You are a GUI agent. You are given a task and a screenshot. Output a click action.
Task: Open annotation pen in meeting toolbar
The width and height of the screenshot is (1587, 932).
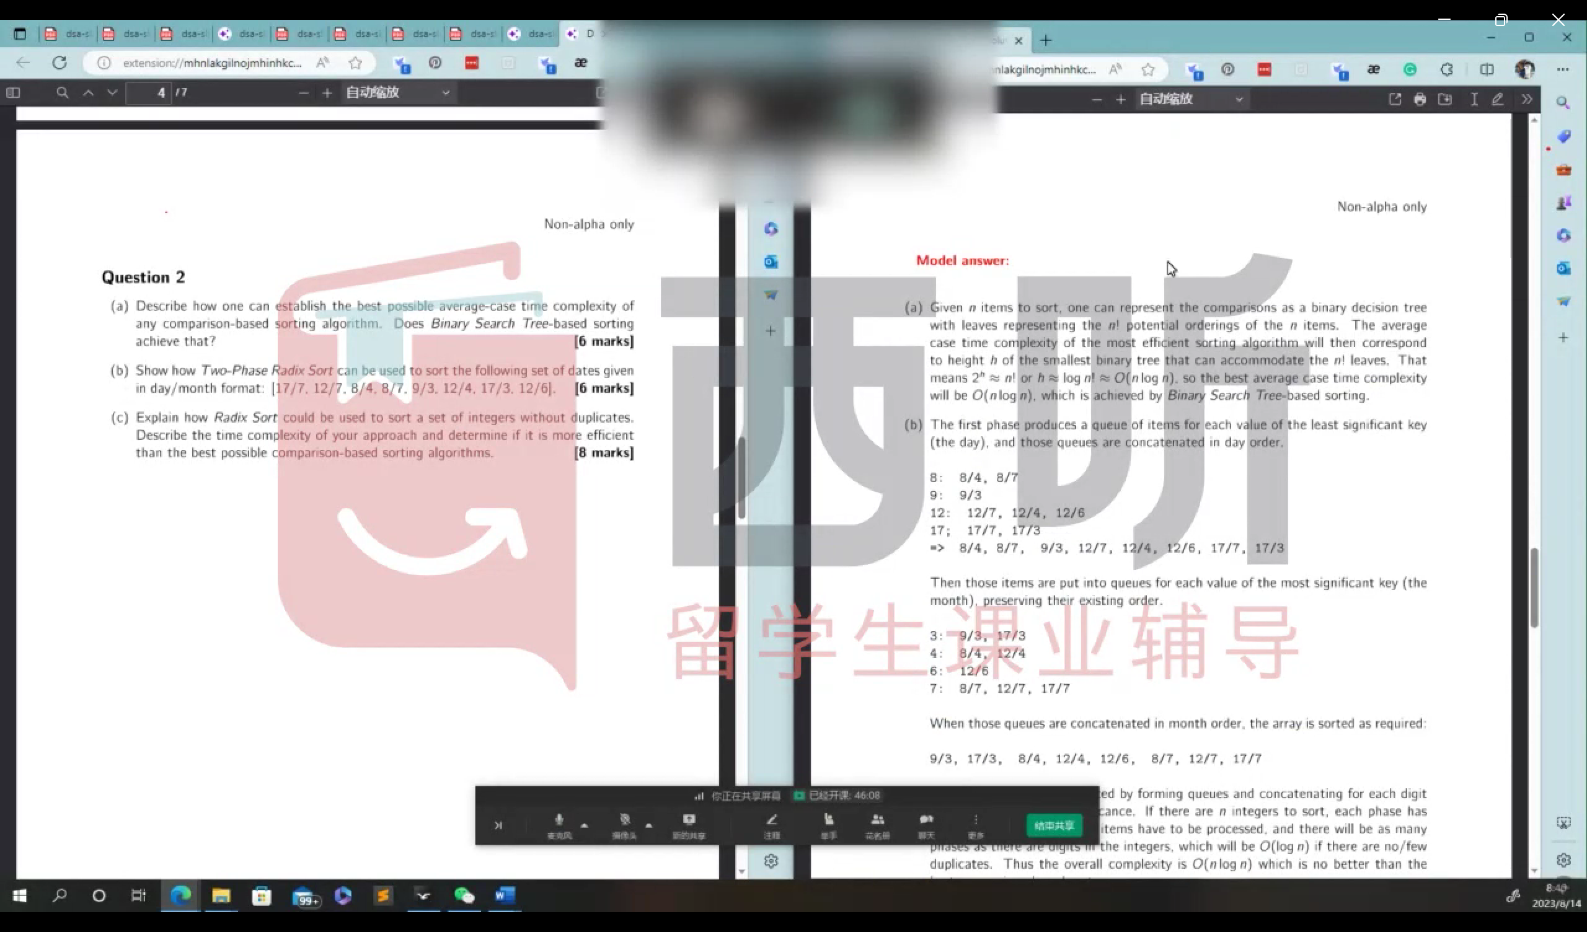[771, 825]
